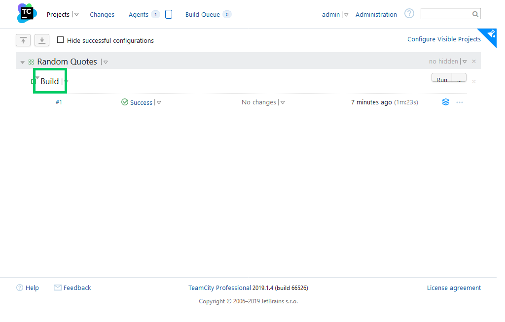Click the No changes text
The height and width of the screenshot is (322, 505).
[259, 102]
